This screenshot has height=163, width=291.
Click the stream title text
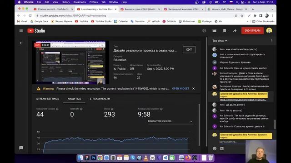(145, 51)
